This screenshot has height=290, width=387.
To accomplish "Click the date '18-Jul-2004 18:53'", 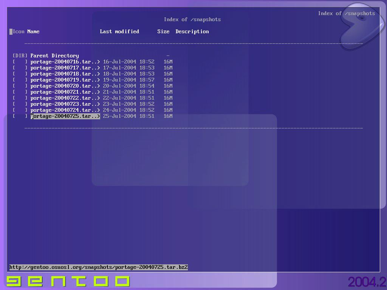I will (128, 74).
